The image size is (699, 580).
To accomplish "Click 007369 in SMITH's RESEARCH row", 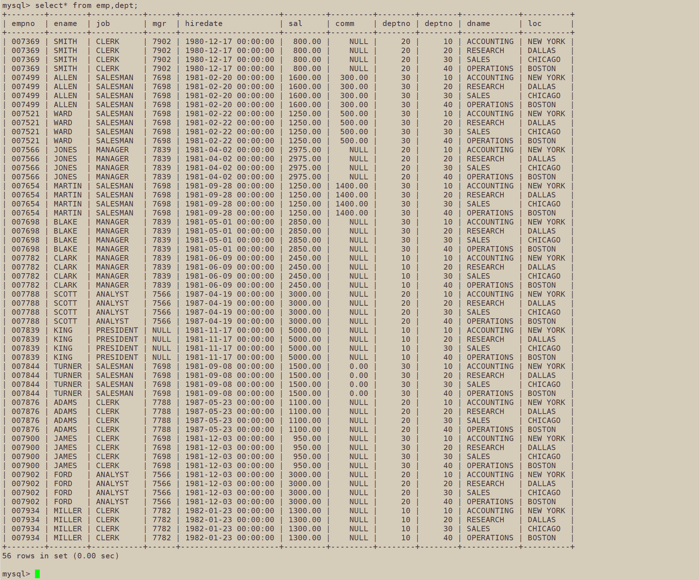I will pos(25,51).
